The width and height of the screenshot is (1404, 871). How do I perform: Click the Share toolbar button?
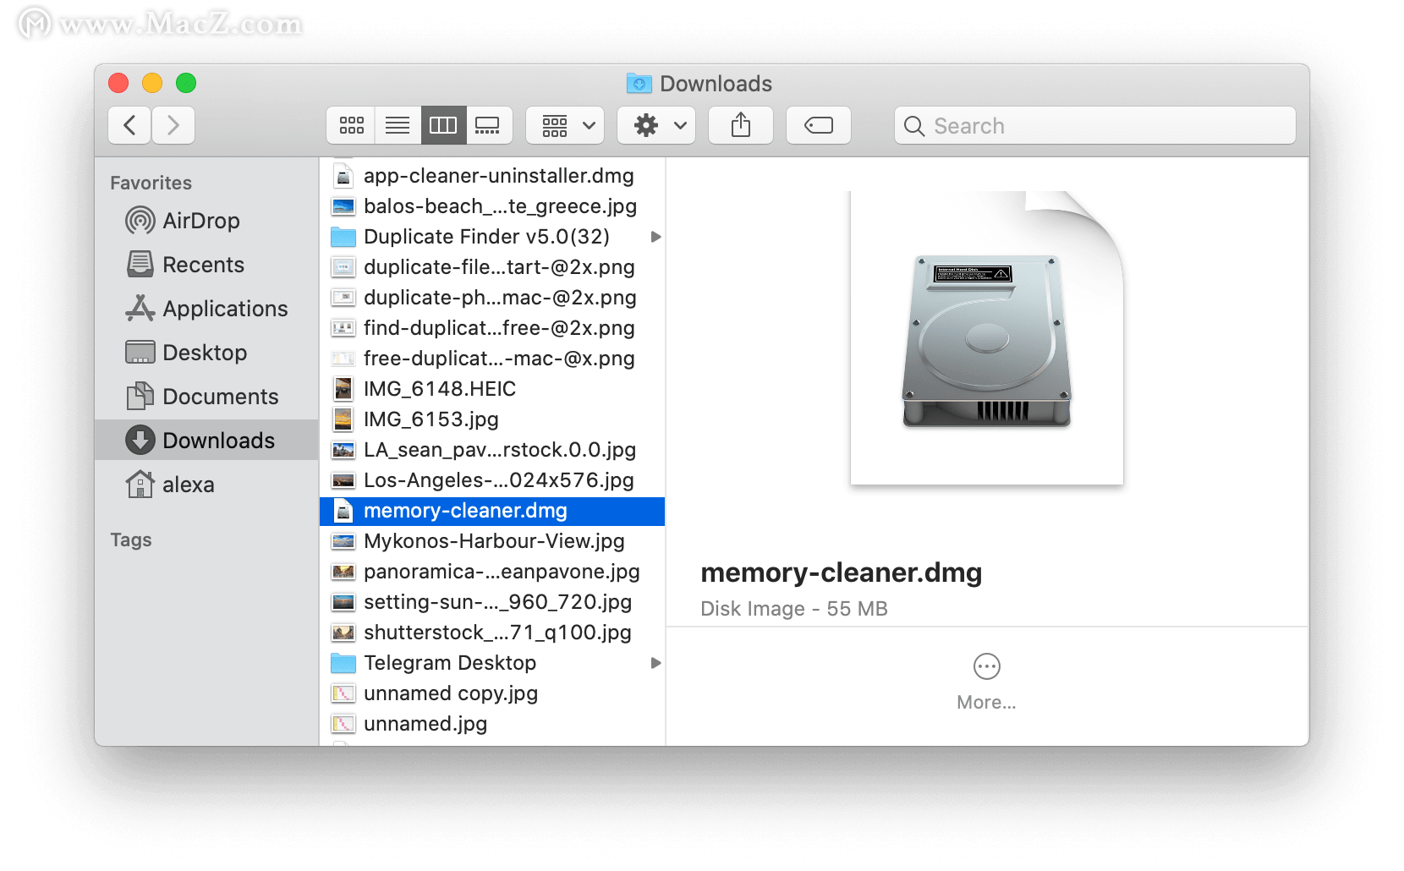[x=741, y=125]
